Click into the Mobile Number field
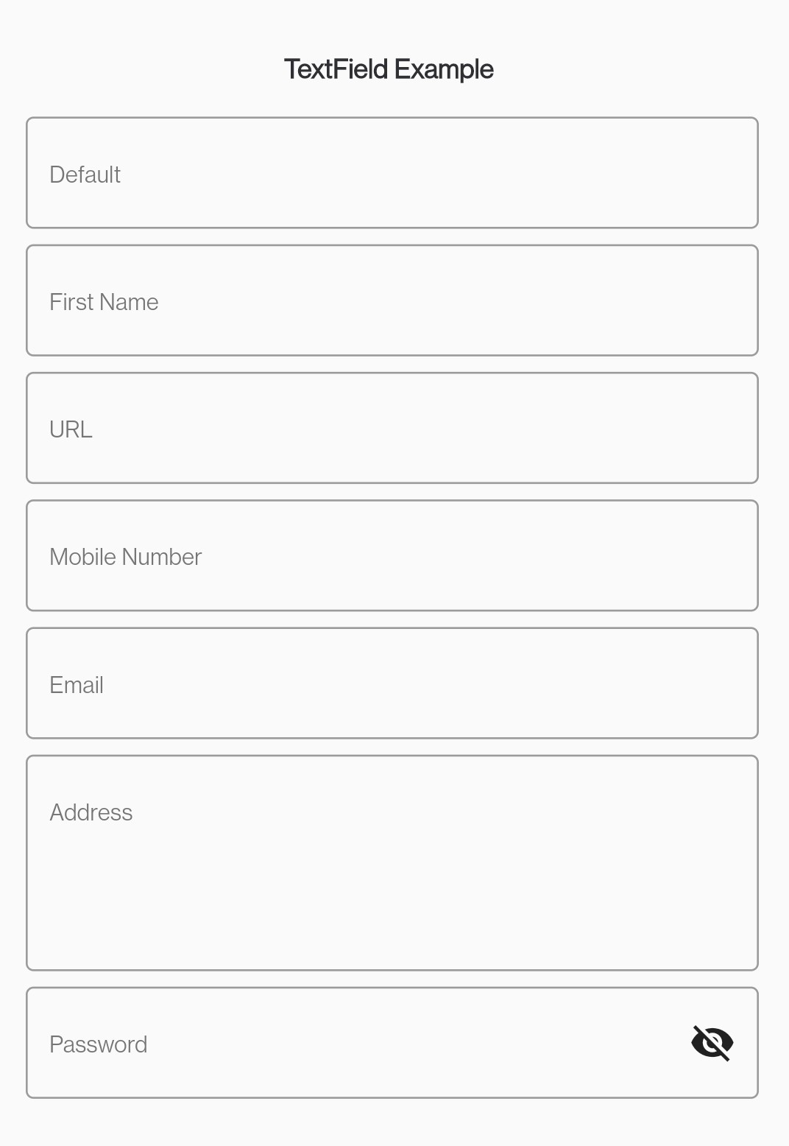789x1146 pixels. 392,556
